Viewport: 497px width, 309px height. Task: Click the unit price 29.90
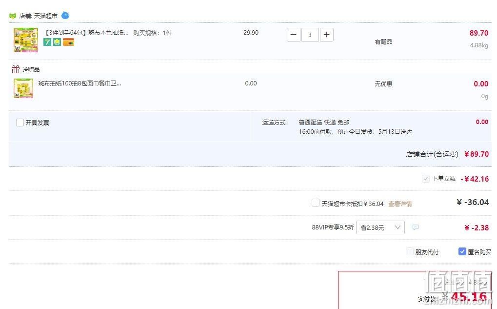[x=251, y=33]
